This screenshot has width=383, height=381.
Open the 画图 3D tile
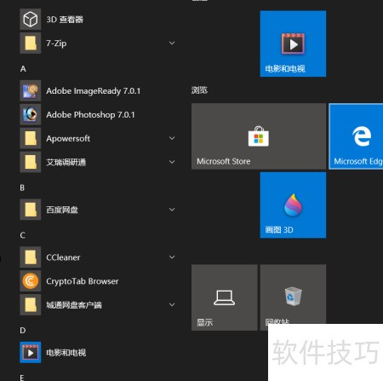pos(293,205)
